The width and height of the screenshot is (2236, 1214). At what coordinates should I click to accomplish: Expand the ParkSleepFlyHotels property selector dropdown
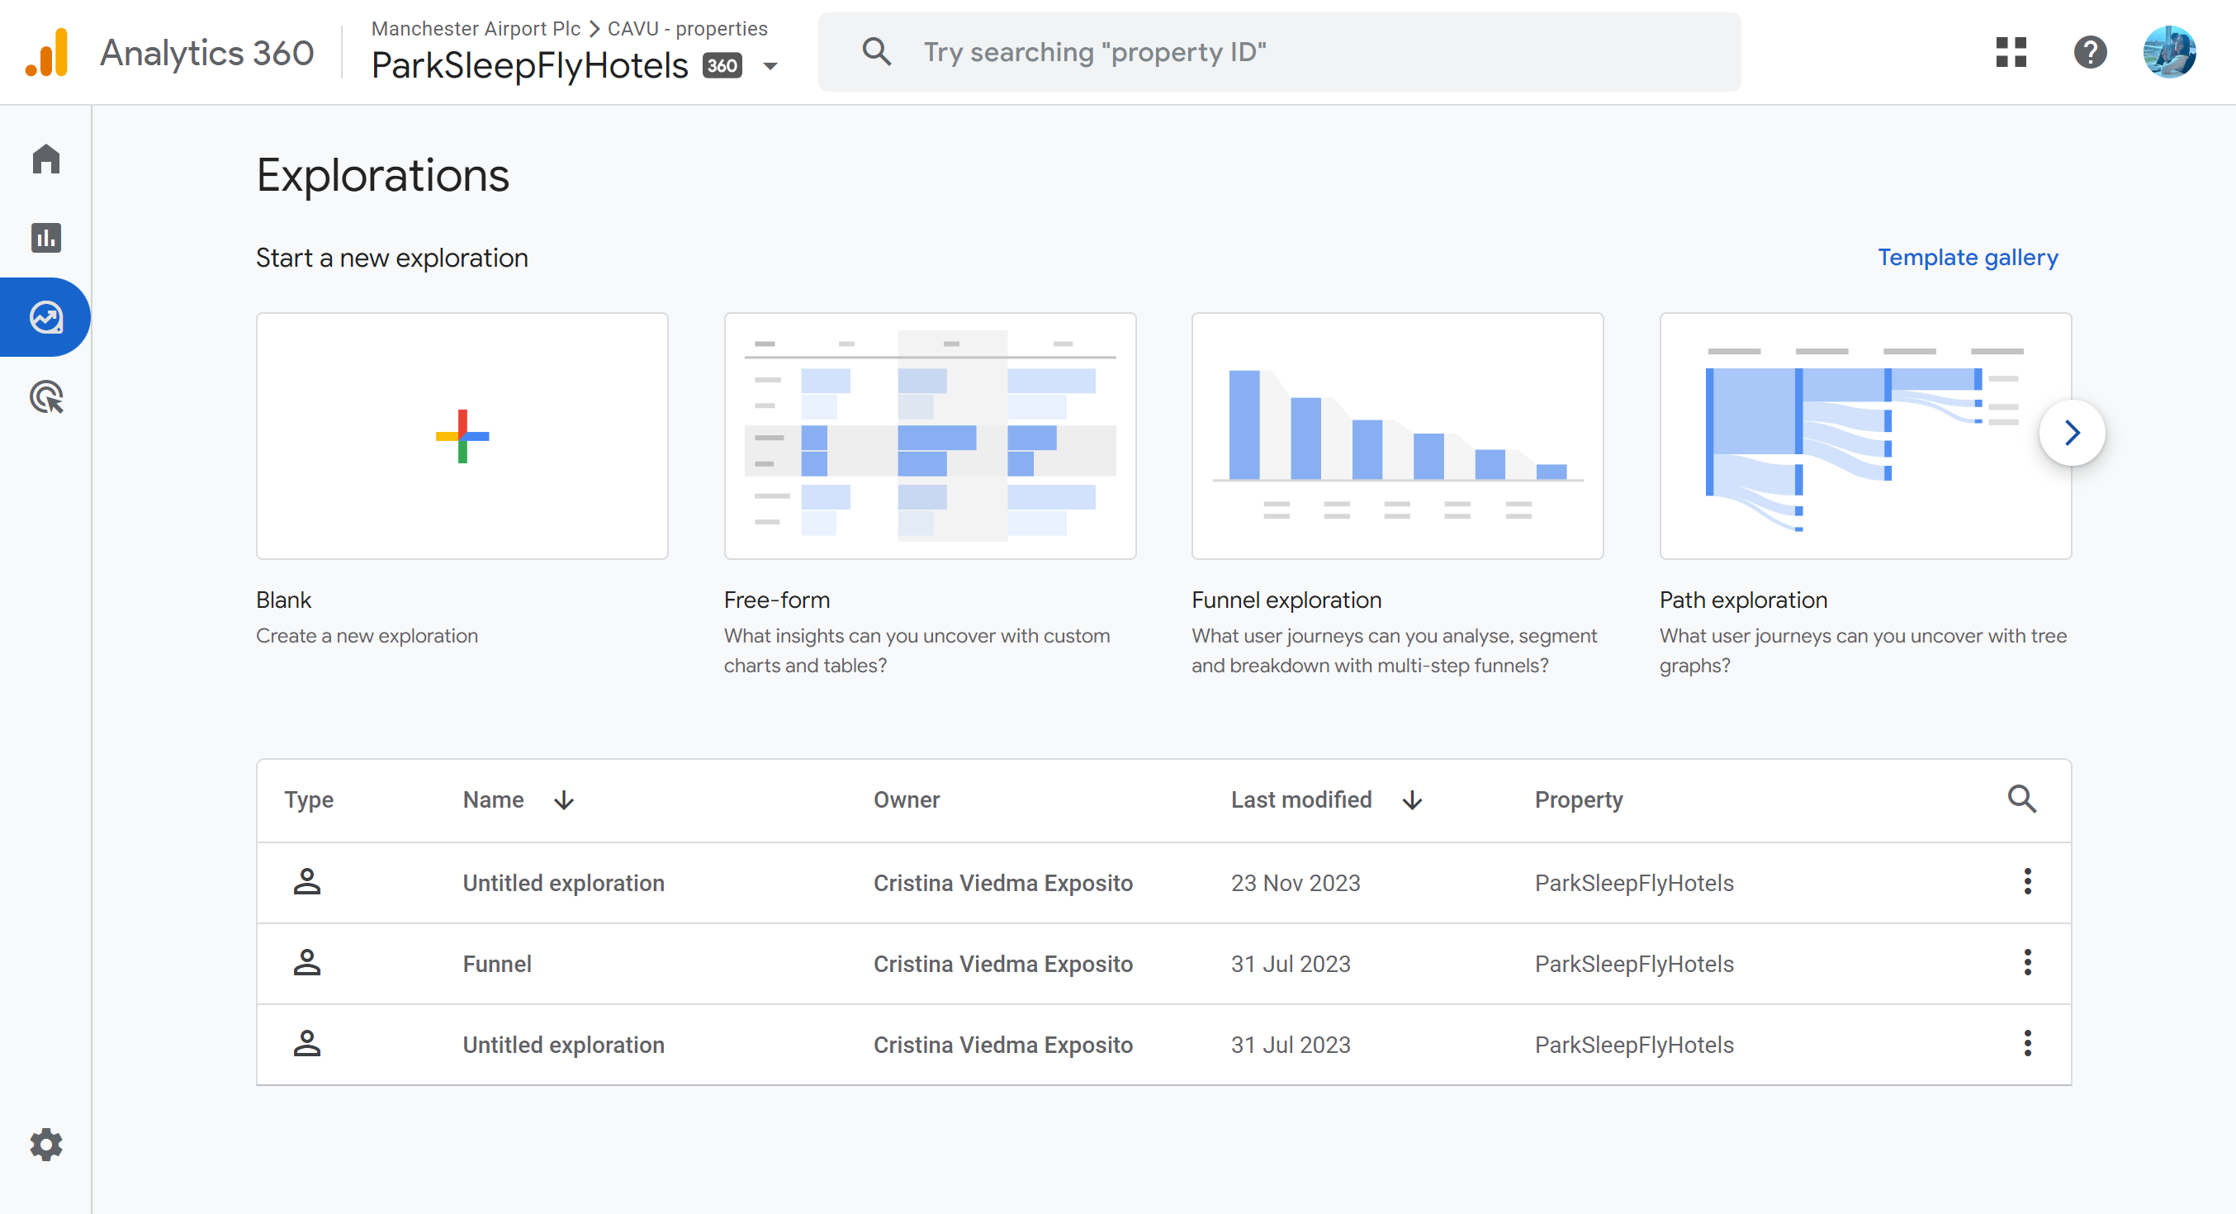point(770,66)
